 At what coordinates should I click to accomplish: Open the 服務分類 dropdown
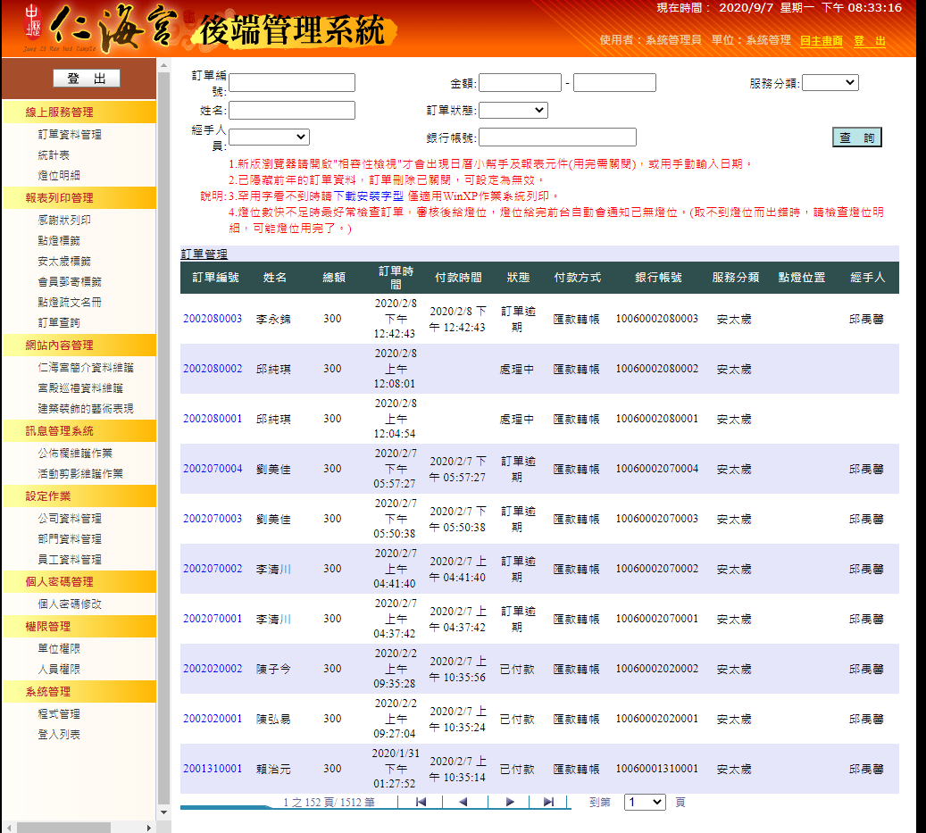[830, 83]
